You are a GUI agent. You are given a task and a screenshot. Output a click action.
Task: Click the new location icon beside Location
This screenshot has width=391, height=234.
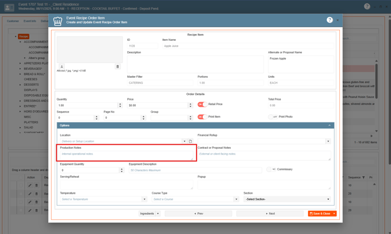click(x=190, y=141)
